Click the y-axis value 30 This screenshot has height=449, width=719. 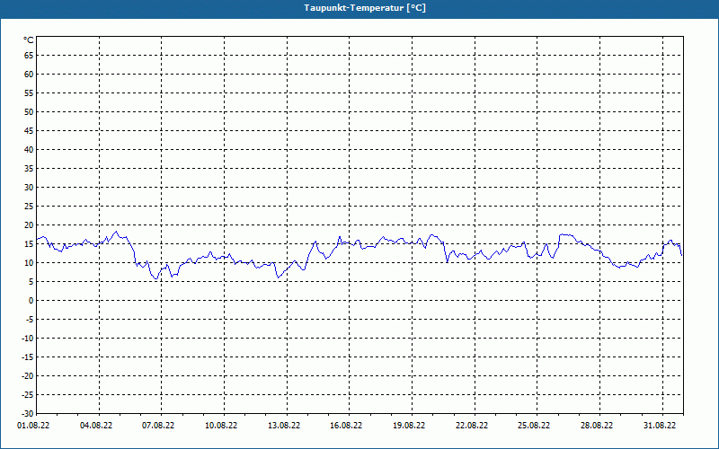[x=29, y=188]
